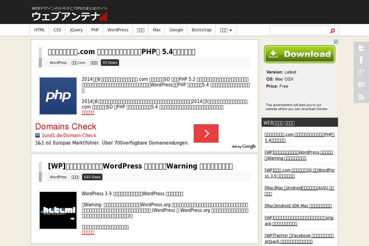Click the tag left of 640 Views
The height and width of the screenshot is (246, 369).
[x=75, y=177]
